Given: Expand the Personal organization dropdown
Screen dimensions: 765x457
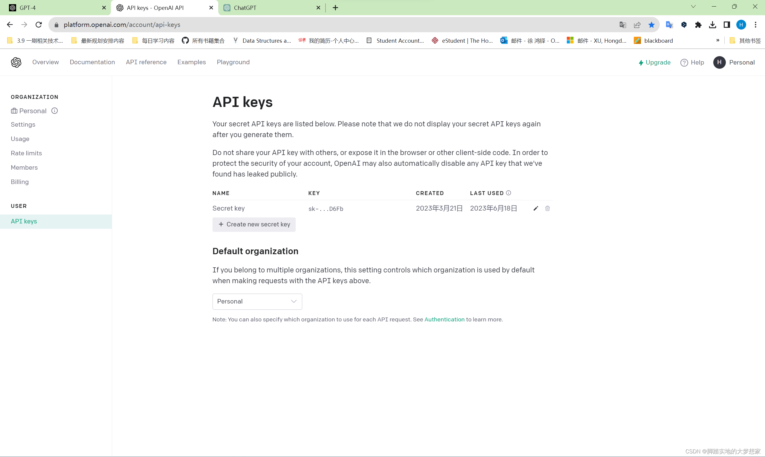Looking at the screenshot, I should tap(257, 301).
